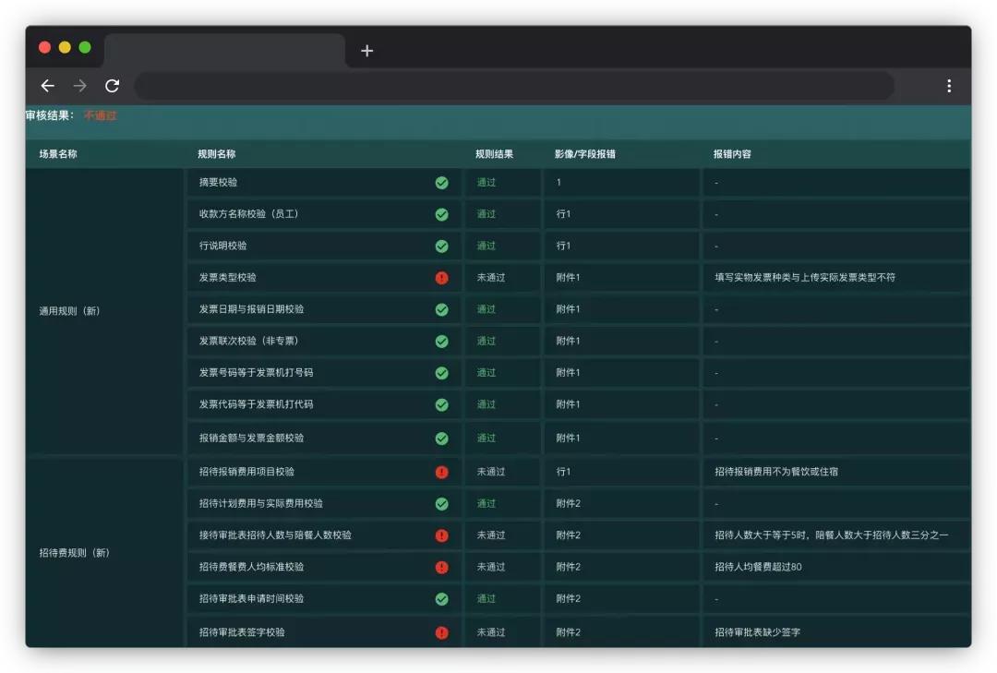Image resolution: width=997 pixels, height=673 pixels.
Task: Click the red alert icon beside 发票类型校验
Action: coord(441,277)
